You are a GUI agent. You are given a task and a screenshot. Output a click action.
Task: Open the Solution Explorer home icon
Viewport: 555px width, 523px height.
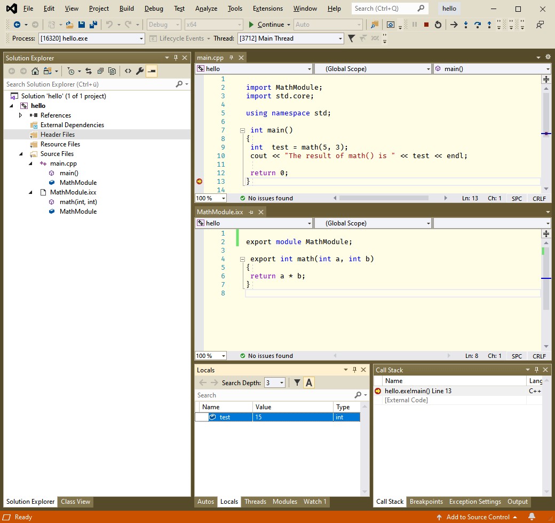pyautogui.click(x=35, y=71)
